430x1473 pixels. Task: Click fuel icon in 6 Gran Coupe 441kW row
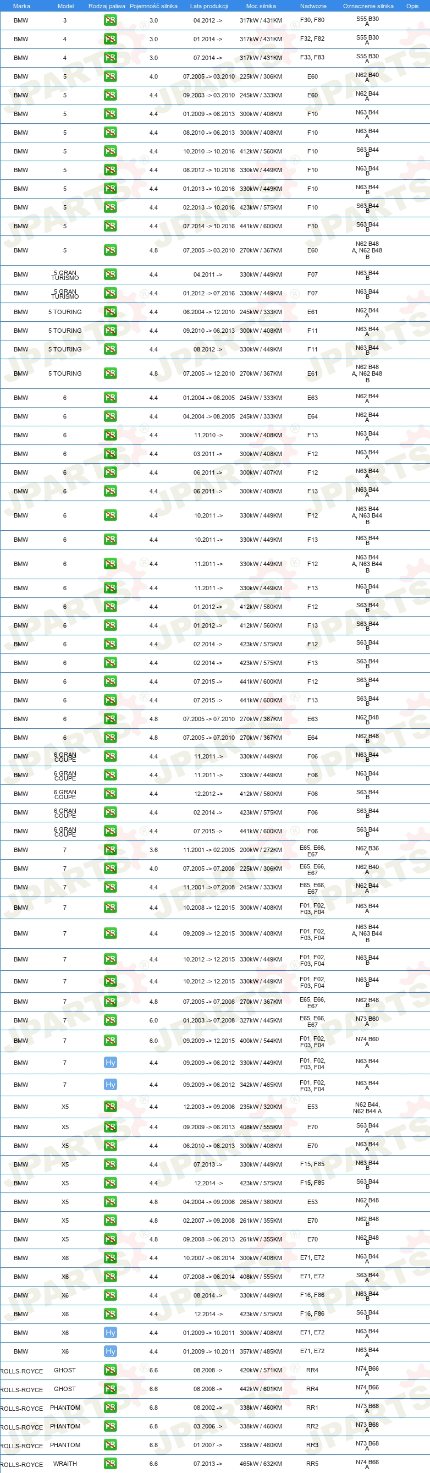111,832
